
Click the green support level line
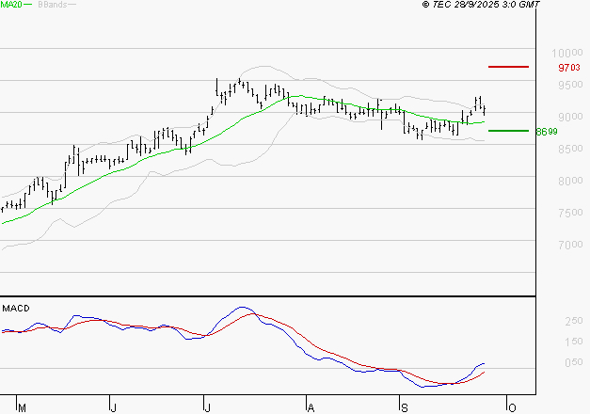pos(508,131)
